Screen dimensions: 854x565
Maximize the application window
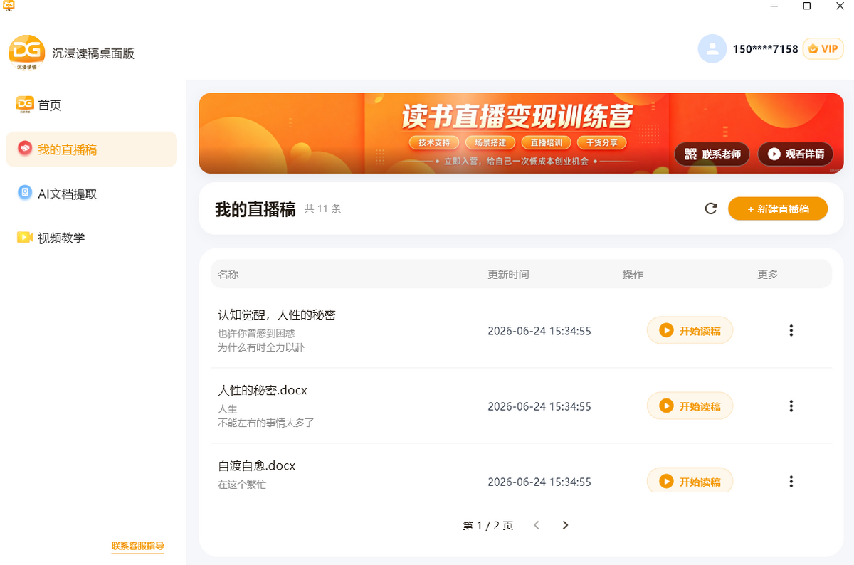806,6
